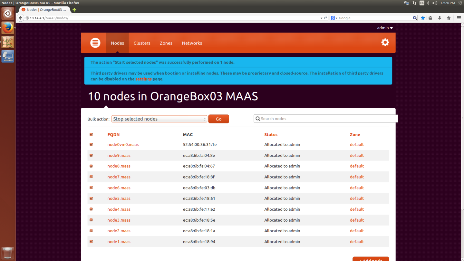Click the browser back arrow button
464x261 pixels.
[21, 18]
